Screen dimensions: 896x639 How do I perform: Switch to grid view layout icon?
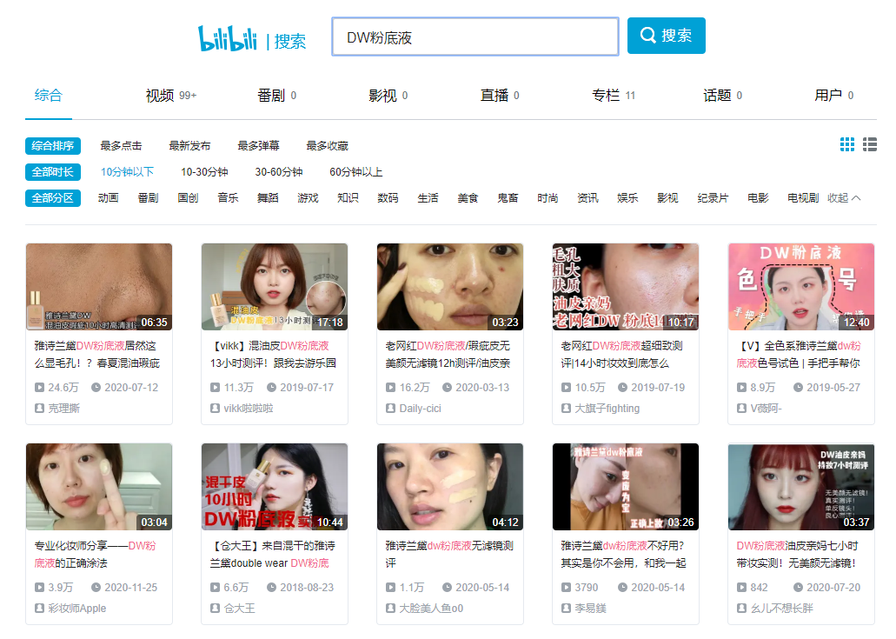point(846,144)
